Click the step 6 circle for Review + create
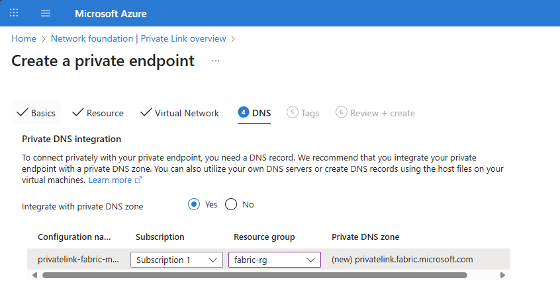 pos(341,112)
